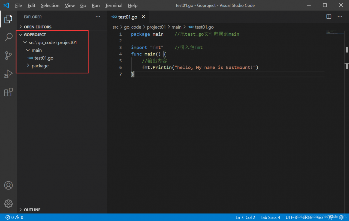Open the editor More Actions ellipsis
The width and height of the screenshot is (349, 221).
point(340,17)
